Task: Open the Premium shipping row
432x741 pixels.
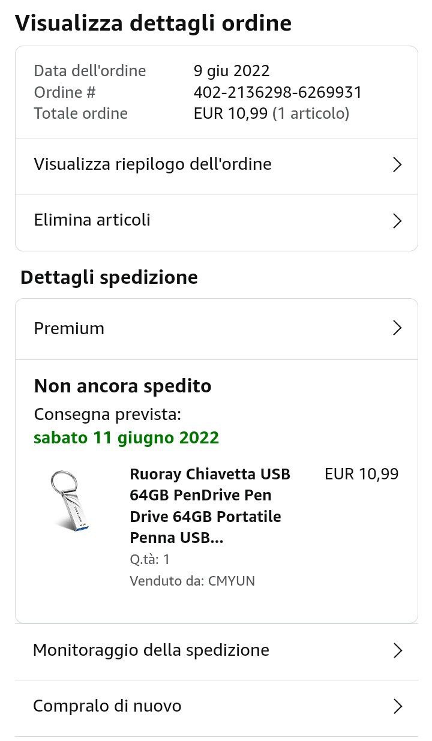Action: point(69,328)
